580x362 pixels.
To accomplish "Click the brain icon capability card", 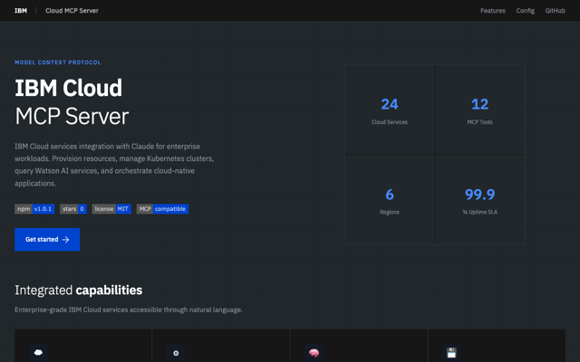I will (359, 346).
